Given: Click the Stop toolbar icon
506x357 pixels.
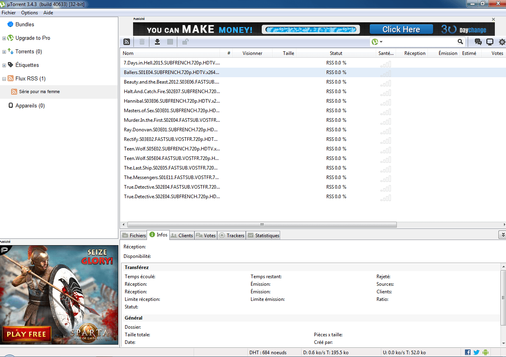Looking at the screenshot, I should click(170, 42).
